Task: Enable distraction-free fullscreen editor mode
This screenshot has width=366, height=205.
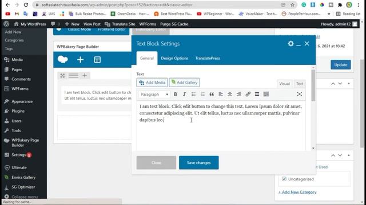Action: (x=300, y=94)
